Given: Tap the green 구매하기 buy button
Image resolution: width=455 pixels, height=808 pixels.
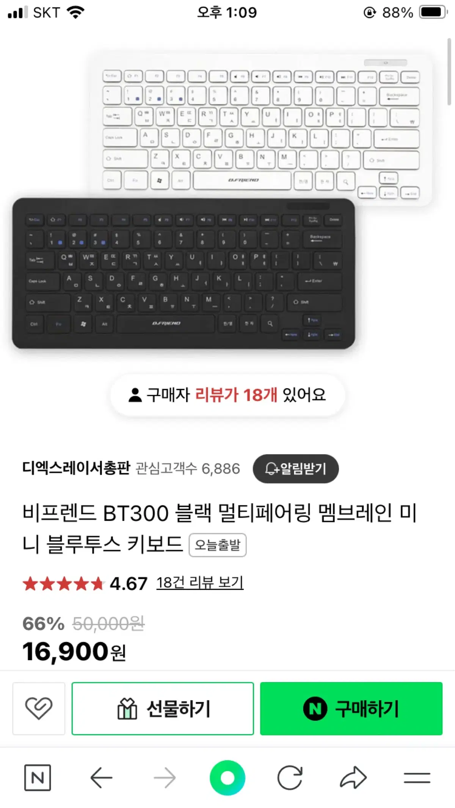Looking at the screenshot, I should click(x=351, y=708).
